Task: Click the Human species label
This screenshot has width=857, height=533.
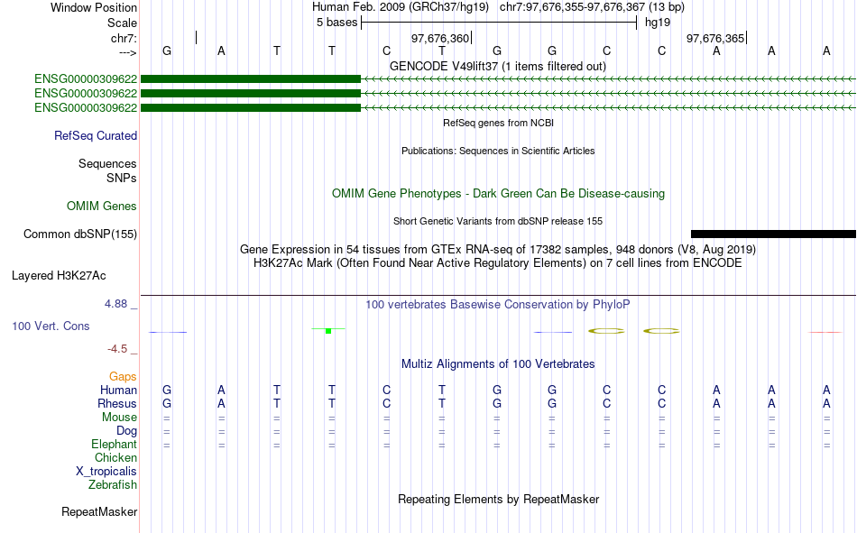Action: coord(118,390)
